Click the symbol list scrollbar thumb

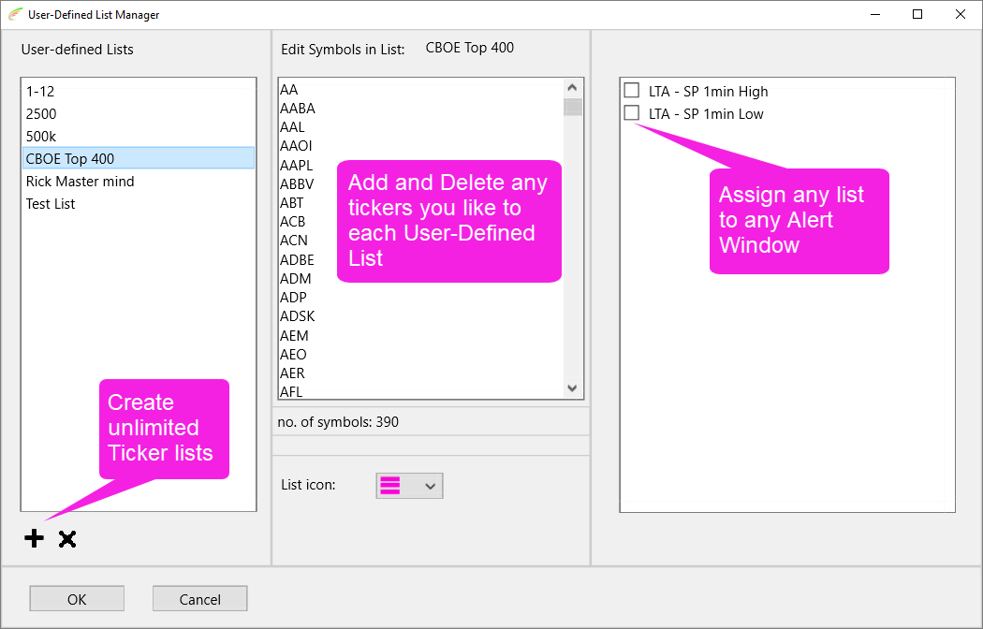tap(572, 107)
